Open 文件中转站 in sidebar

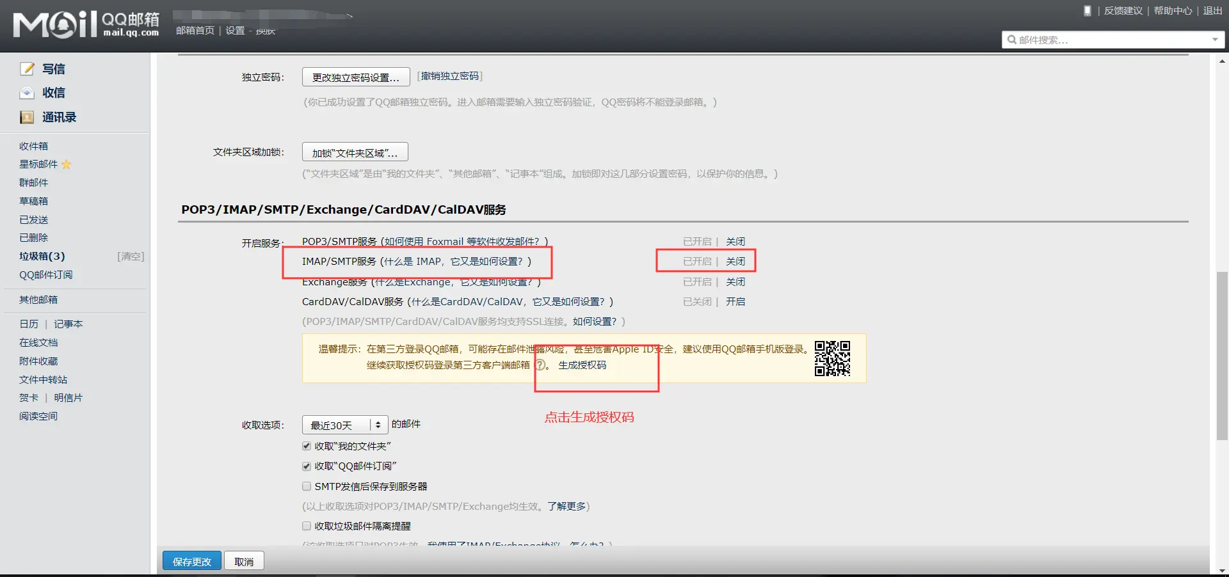pos(43,380)
